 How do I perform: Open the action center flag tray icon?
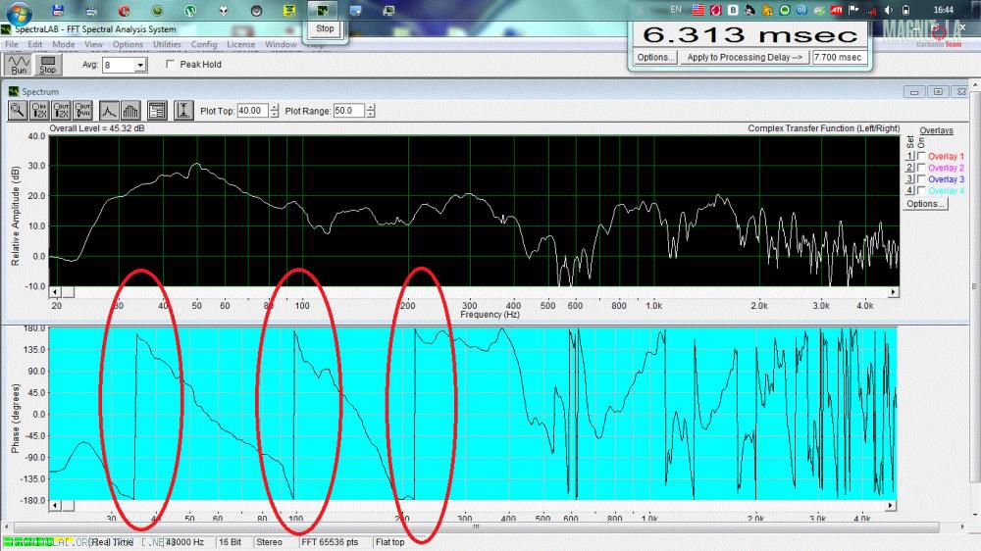point(853,10)
